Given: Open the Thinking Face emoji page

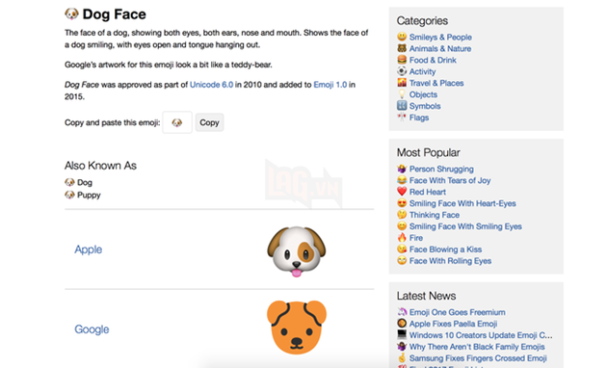Looking at the screenshot, I should [x=435, y=215].
